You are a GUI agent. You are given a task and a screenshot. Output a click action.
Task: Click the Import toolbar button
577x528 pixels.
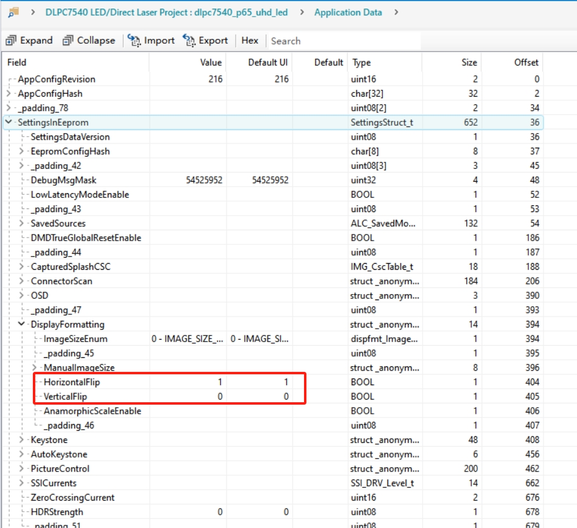[151, 41]
